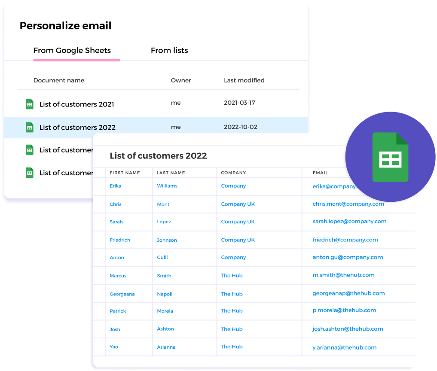Screen dimensions: 437x371
Task: Click the chris.mont@company.com email link
Action: [x=348, y=204]
